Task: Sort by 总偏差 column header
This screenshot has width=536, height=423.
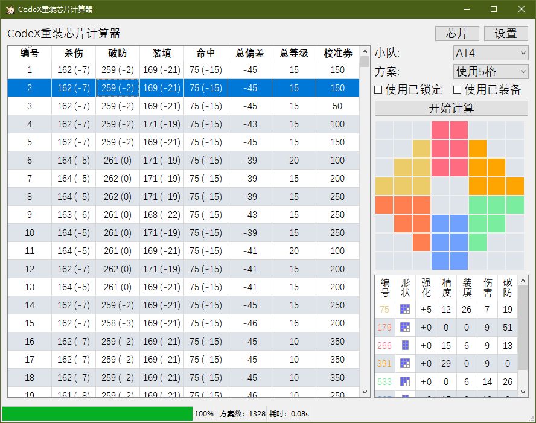Action: 250,53
